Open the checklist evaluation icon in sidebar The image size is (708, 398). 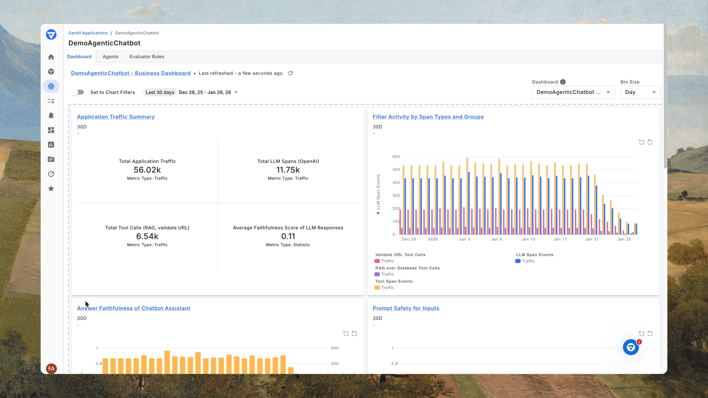click(x=51, y=101)
